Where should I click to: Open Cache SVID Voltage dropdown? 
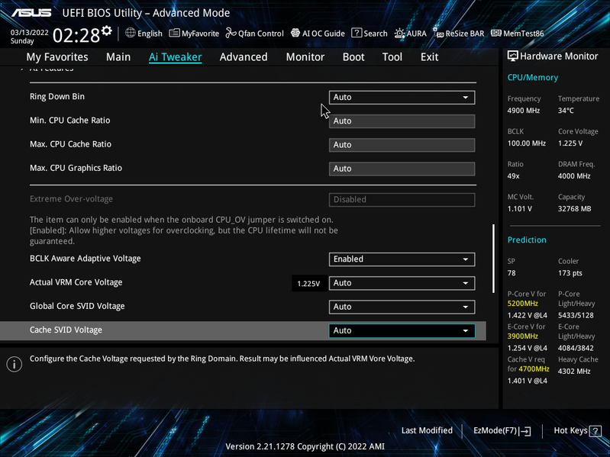tap(402, 330)
